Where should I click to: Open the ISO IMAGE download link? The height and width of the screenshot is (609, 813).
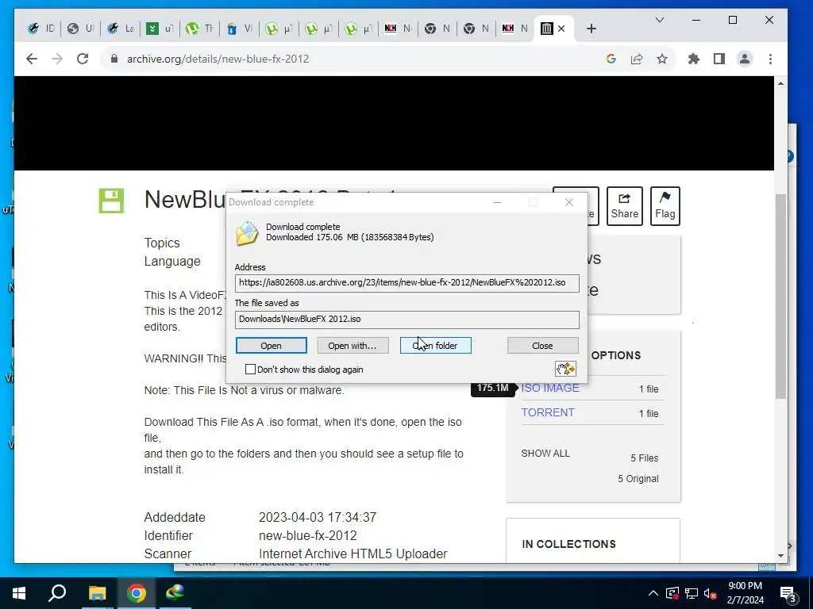click(x=550, y=388)
